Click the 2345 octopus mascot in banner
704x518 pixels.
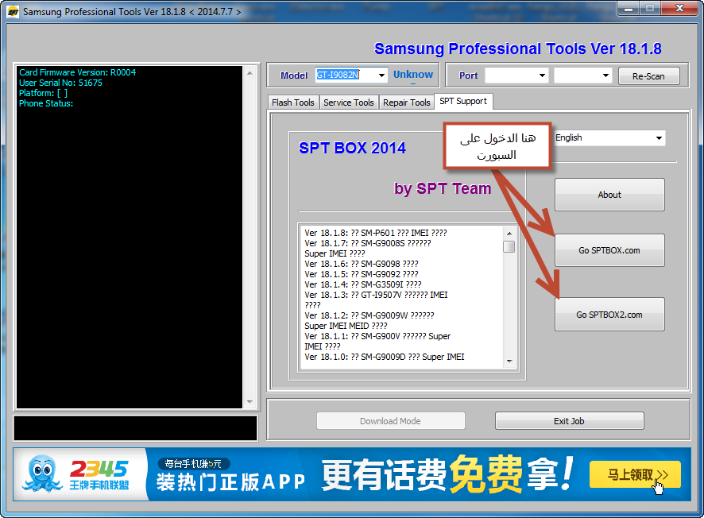42,474
